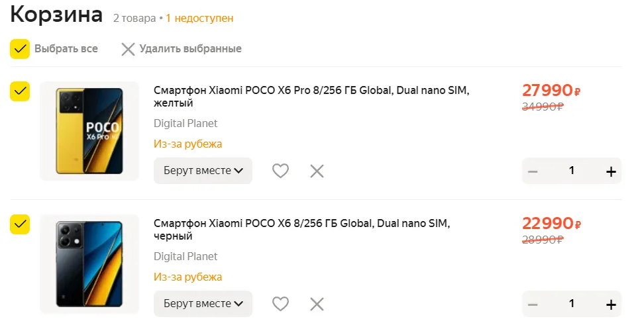Remove black POCO X6 from cart with X
Screen dimensions: 638x325
click(x=317, y=304)
